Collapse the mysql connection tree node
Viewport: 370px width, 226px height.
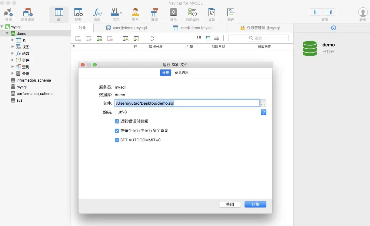coord(2,27)
